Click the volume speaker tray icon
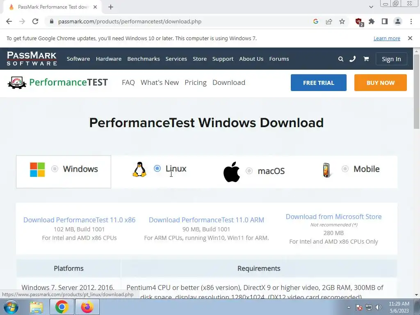This screenshot has width=420, height=315. click(379, 307)
